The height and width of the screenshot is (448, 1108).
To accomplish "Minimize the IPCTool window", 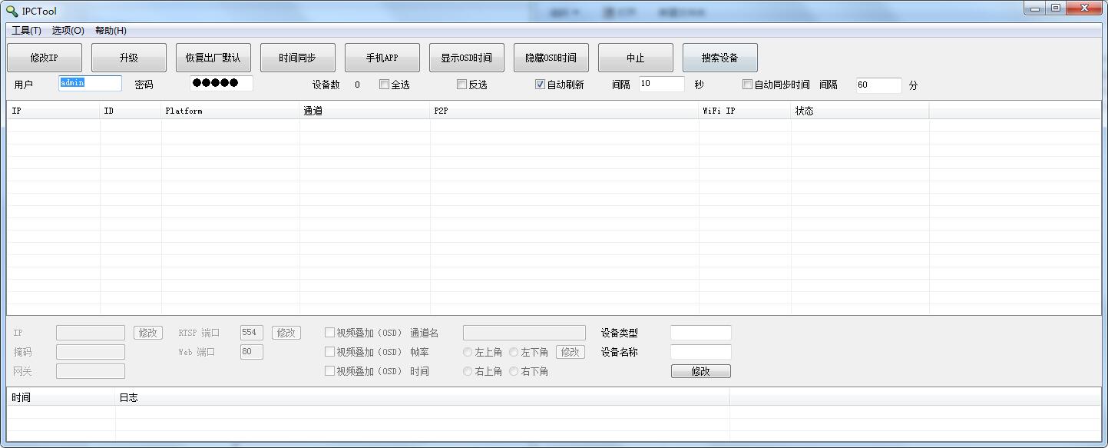I will coord(1036,8).
